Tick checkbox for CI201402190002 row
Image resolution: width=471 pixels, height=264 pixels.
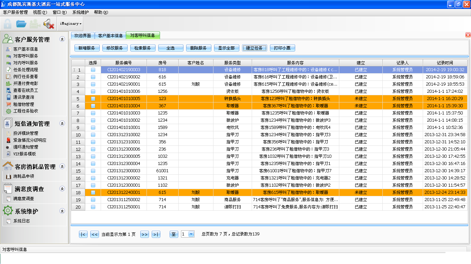coord(93,77)
